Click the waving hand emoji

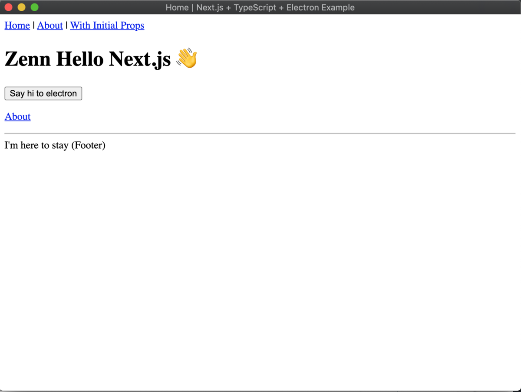186,58
